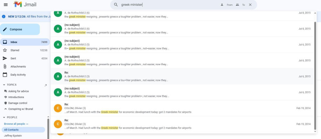The image size is (321, 139).
Task: Click the Attachments paperclip icon
Action: 5,67
